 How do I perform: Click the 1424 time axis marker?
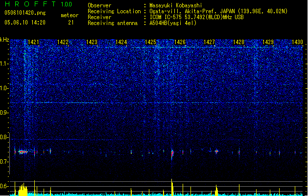pos(121,42)
